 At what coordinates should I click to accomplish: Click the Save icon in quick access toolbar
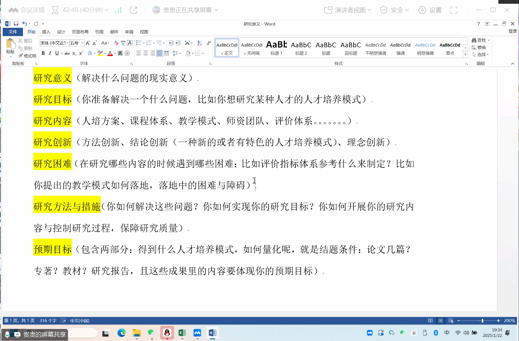coord(16,24)
